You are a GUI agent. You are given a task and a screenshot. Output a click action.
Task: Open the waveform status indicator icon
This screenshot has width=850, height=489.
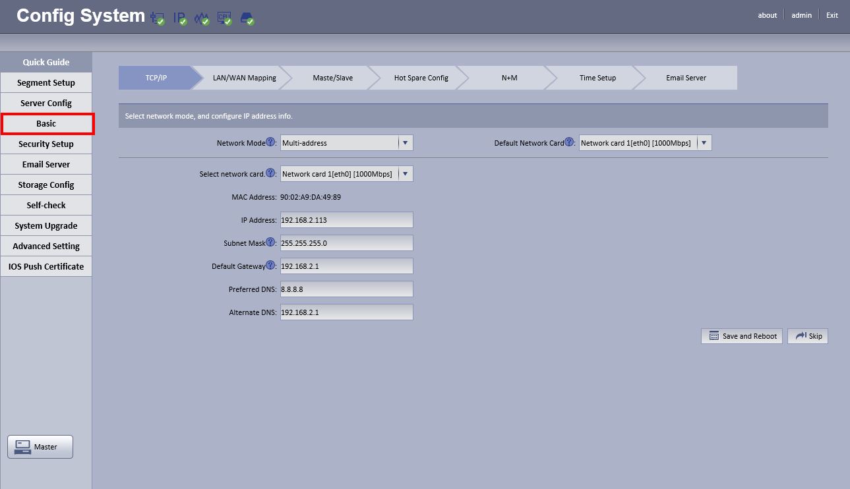[x=202, y=18]
